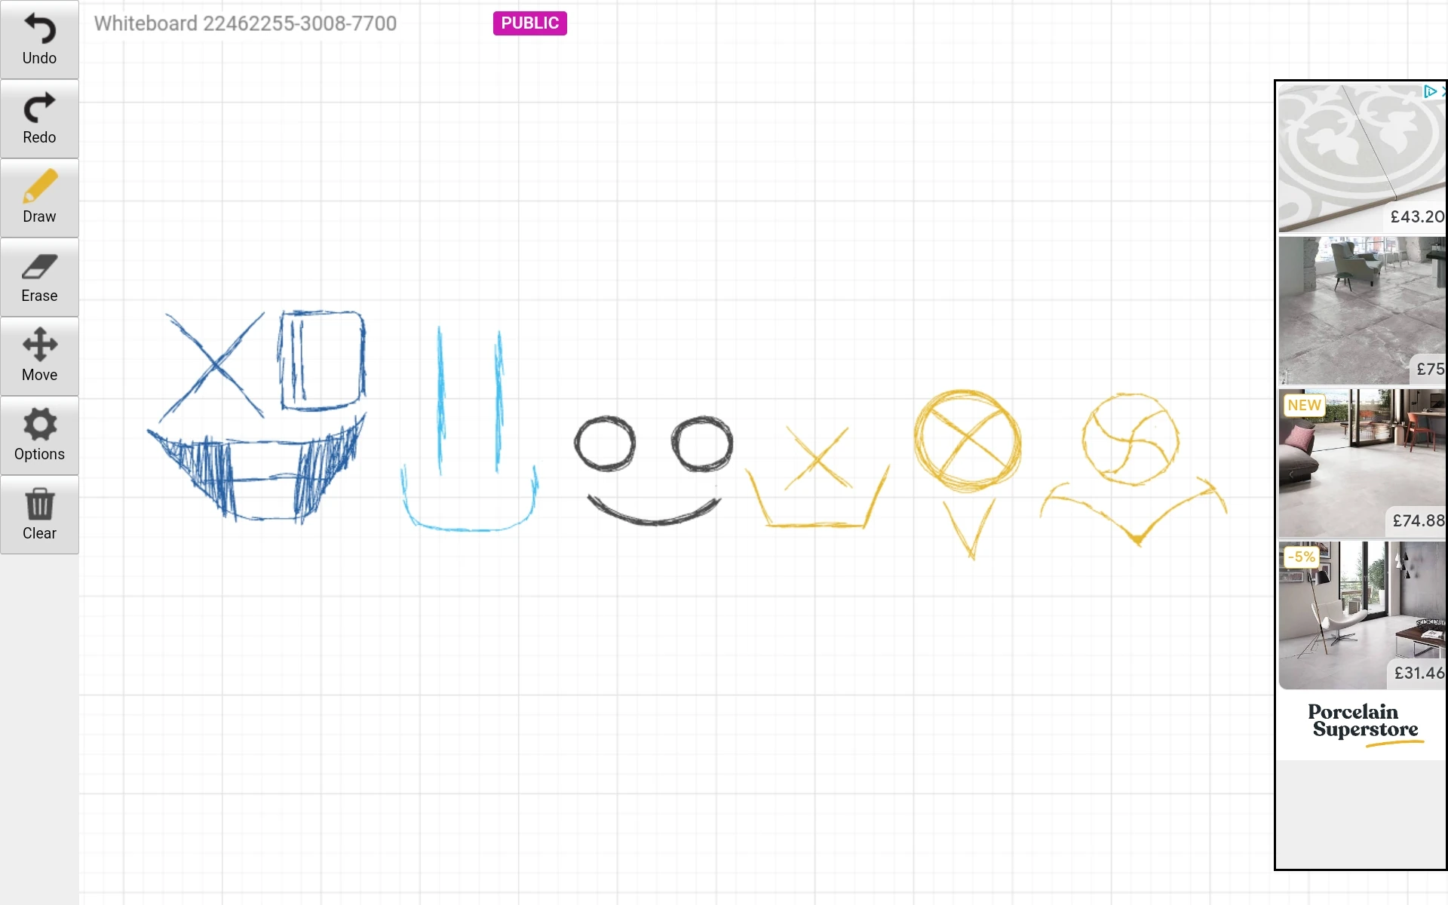
Task: Toggle the PUBLIC visibility badge
Action: coord(529,23)
